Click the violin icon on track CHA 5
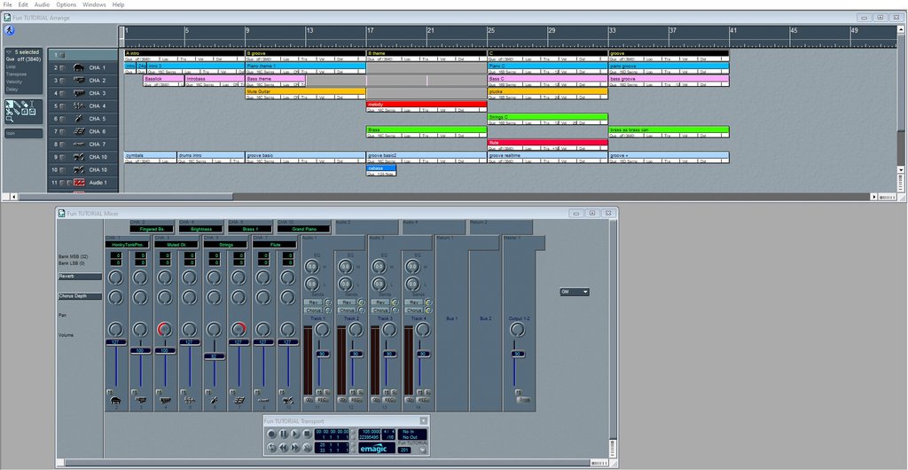Screen dimensions: 908x470 (x=79, y=119)
